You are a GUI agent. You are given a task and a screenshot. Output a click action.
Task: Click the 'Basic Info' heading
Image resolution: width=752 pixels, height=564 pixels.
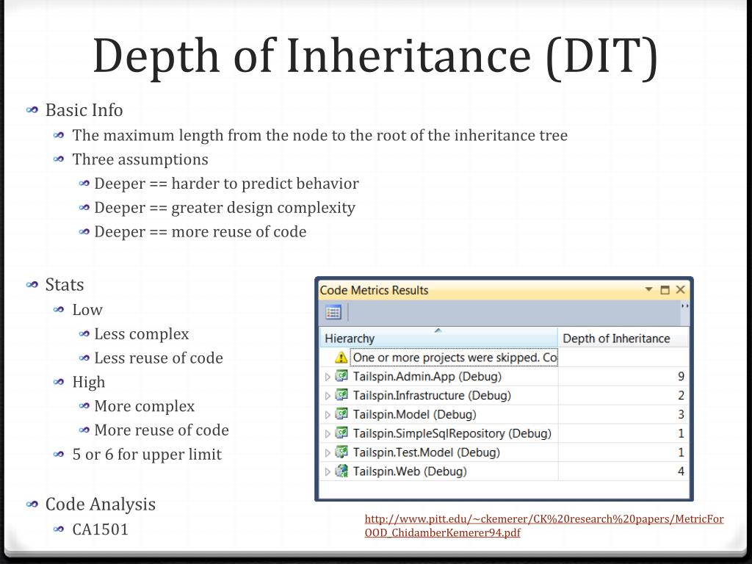[x=84, y=110]
